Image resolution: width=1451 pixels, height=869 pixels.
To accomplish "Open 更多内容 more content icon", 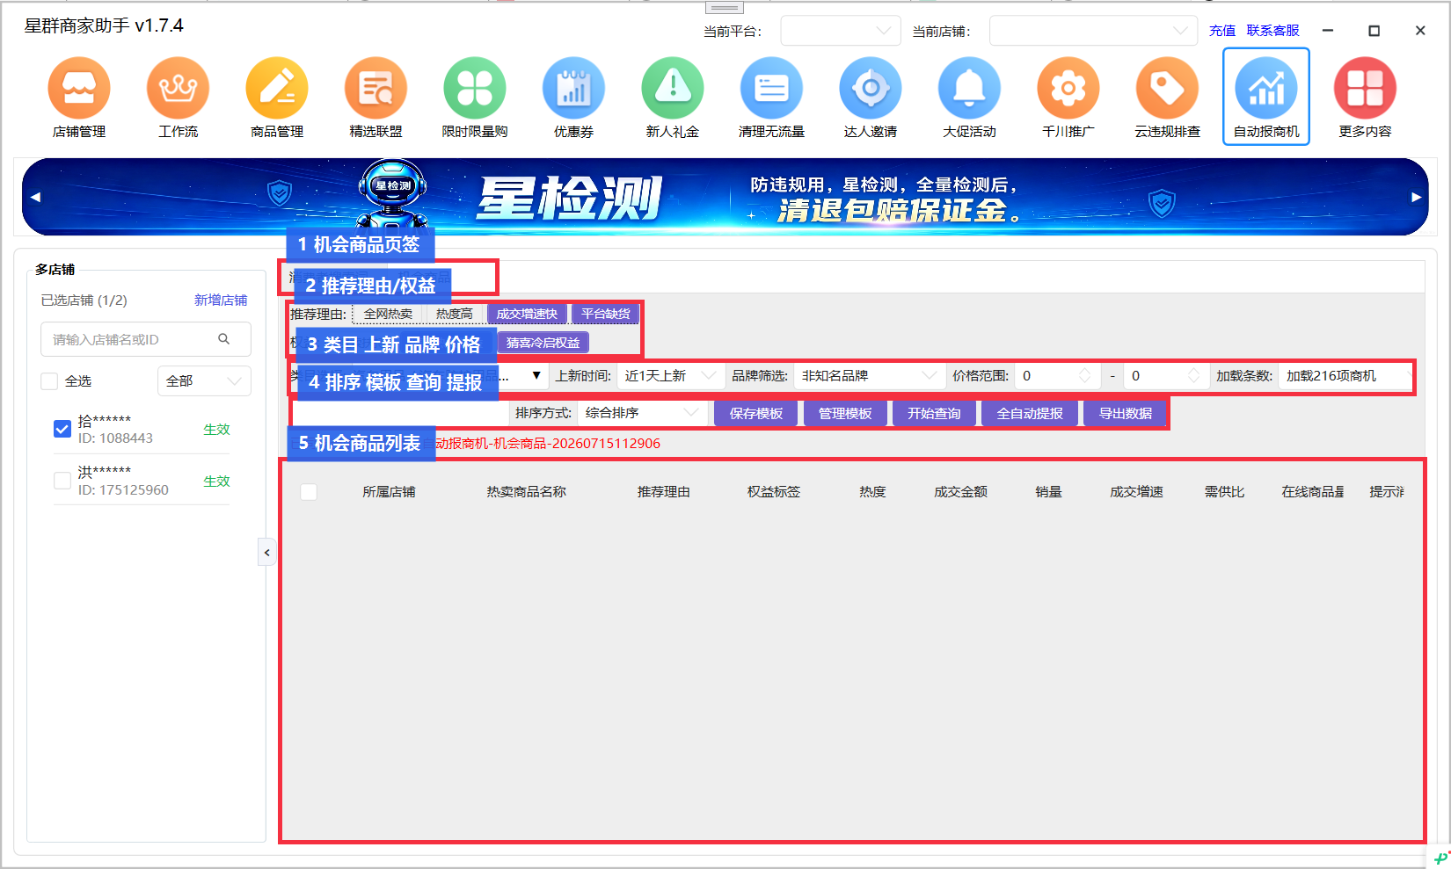I will coord(1365,89).
